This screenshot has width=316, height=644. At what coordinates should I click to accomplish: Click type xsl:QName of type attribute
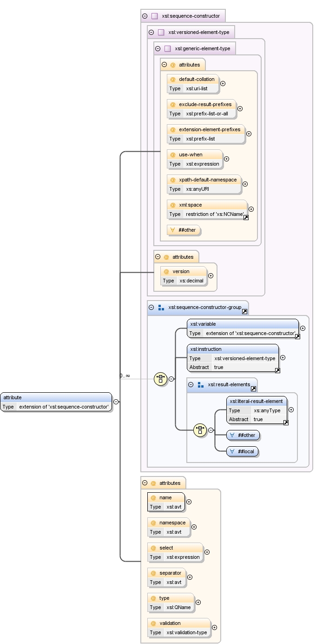178,607
